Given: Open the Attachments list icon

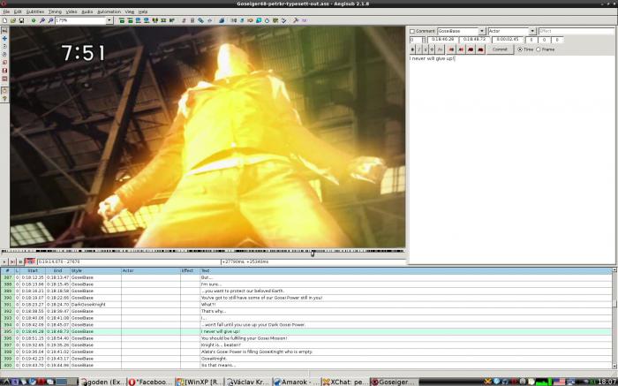Looking at the screenshot, I should coord(200,20).
